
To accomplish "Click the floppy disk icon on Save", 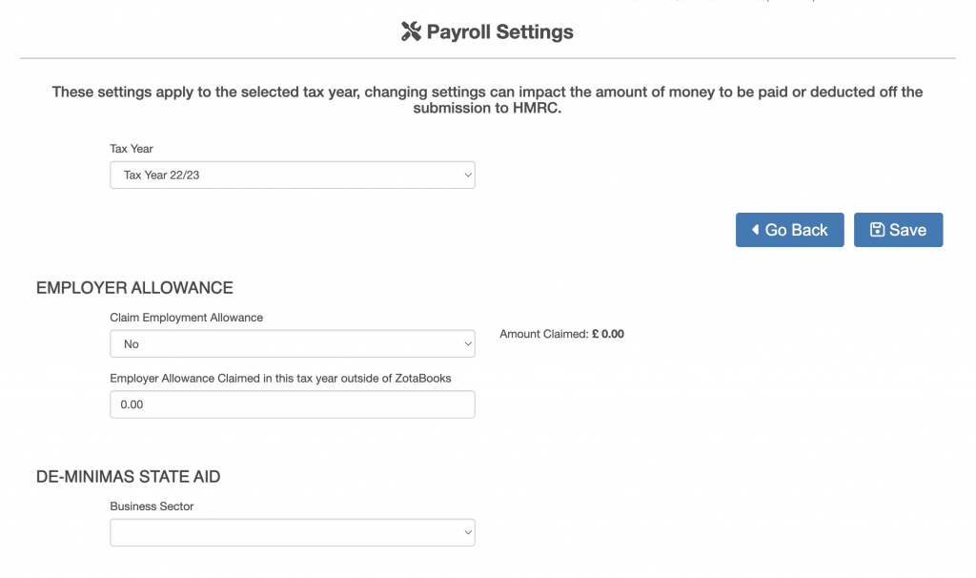I will pyautogui.click(x=877, y=230).
